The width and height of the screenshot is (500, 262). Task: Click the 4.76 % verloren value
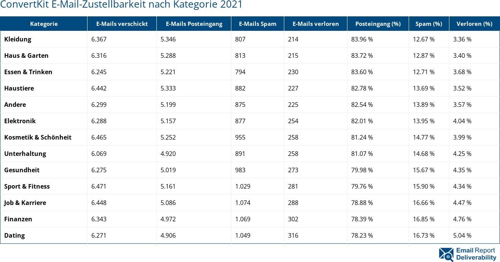(x=462, y=219)
